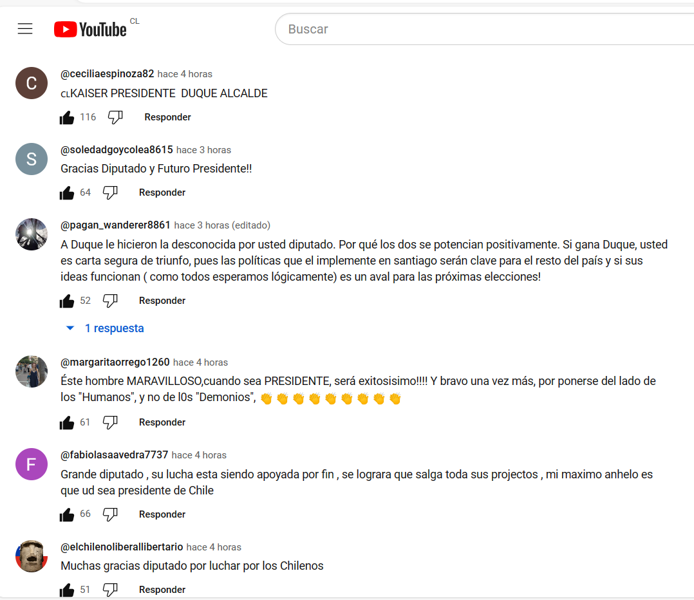Click the blue reply dropdown arrow
This screenshot has height=600, width=694.
pos(70,328)
